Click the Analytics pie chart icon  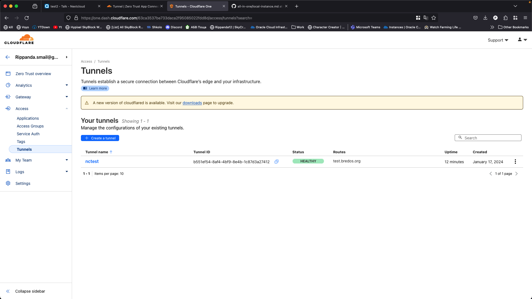[x=8, y=85]
